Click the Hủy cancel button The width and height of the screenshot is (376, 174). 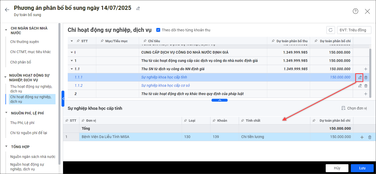pyautogui.click(x=337, y=168)
